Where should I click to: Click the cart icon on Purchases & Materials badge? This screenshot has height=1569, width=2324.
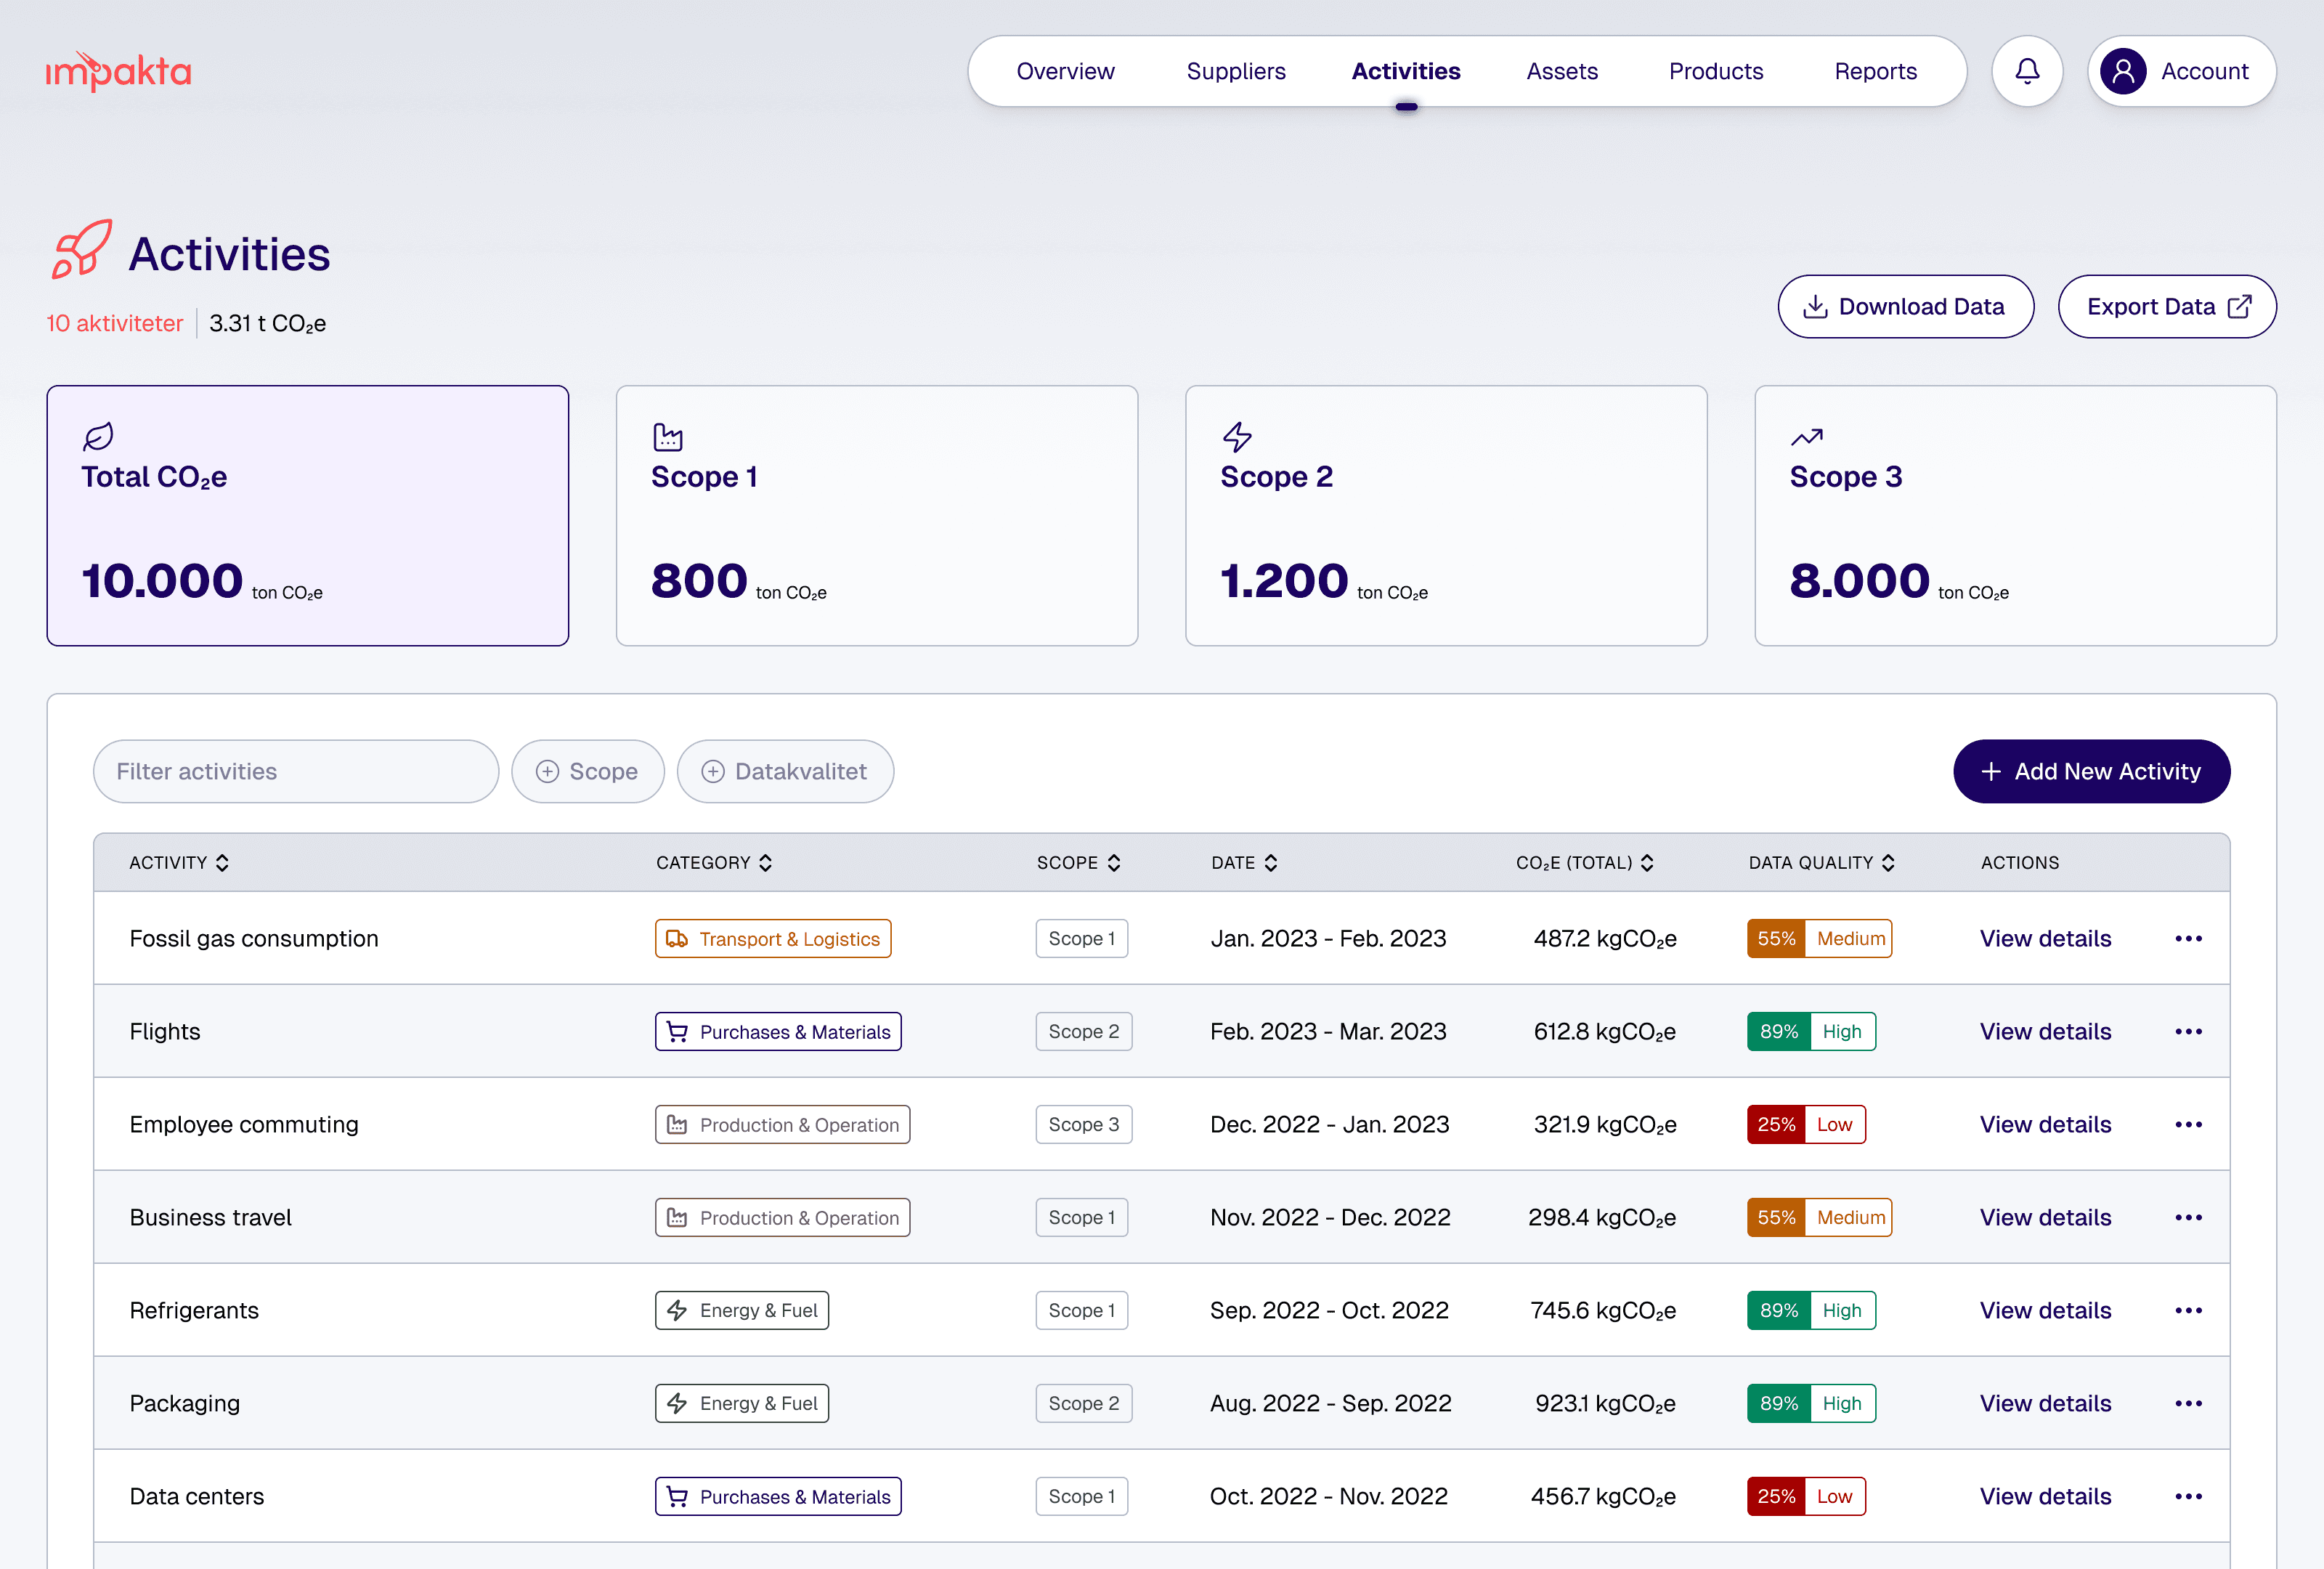coord(677,1031)
